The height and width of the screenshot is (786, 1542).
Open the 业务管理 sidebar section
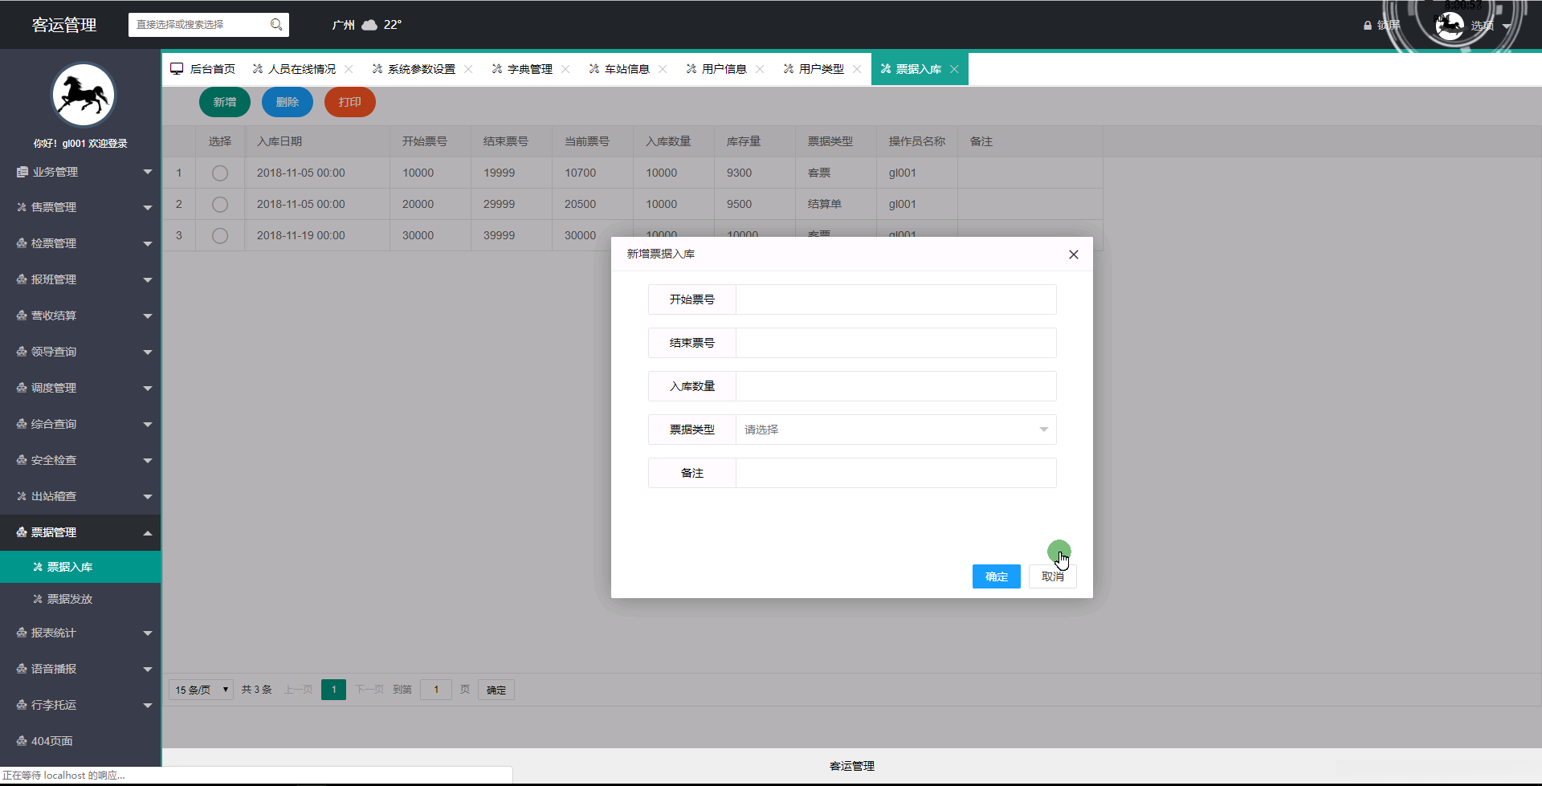coord(54,171)
